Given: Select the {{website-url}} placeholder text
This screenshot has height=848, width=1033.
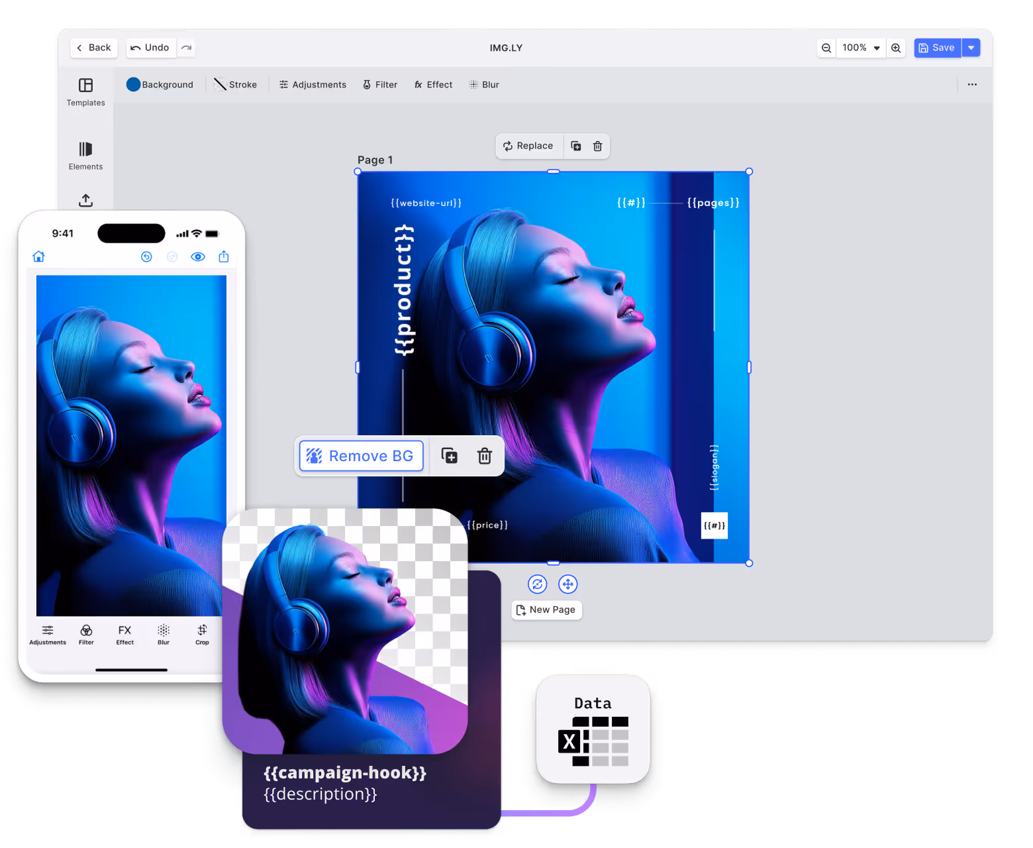Looking at the screenshot, I should click(x=426, y=203).
